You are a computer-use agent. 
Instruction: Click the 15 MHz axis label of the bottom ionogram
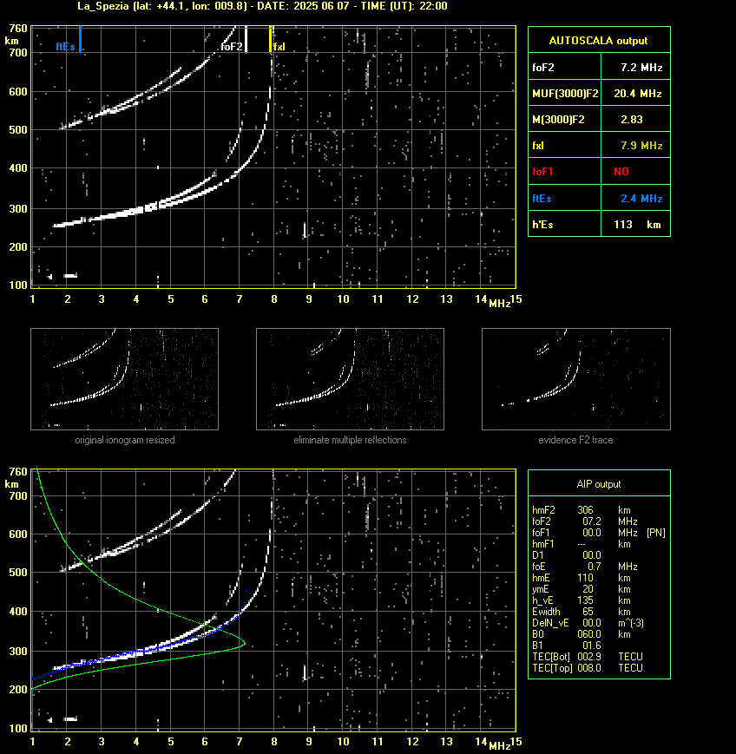click(x=516, y=742)
